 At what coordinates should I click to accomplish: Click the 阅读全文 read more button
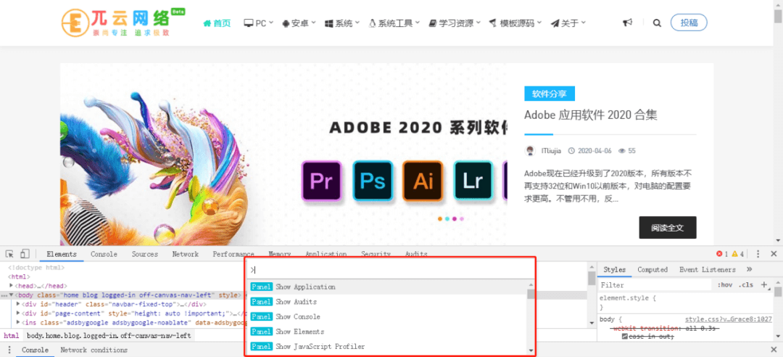tap(668, 228)
